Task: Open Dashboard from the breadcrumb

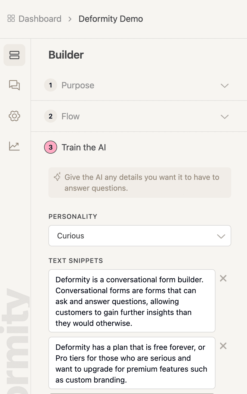Action: point(40,19)
